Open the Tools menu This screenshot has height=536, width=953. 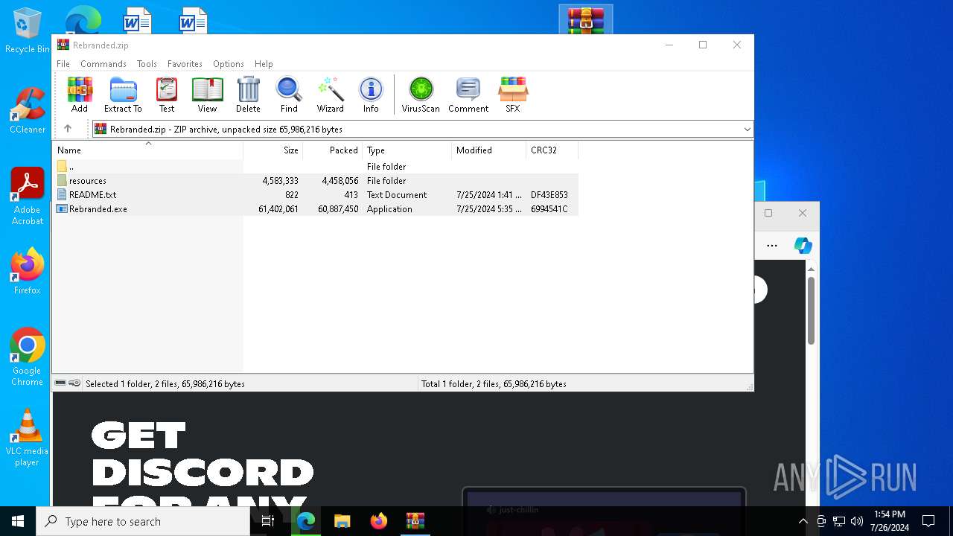(x=147, y=64)
